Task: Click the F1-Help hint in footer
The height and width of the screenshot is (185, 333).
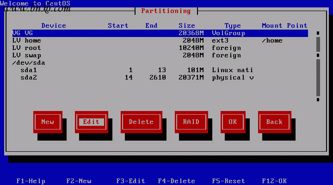Action: click(x=31, y=181)
